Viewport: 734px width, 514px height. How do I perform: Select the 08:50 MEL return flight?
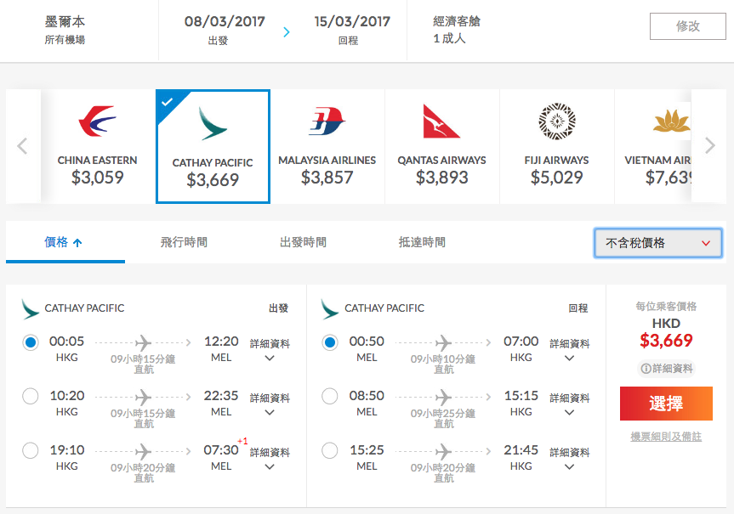pos(329,396)
